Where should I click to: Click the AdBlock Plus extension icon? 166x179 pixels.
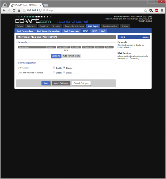(157, 10)
